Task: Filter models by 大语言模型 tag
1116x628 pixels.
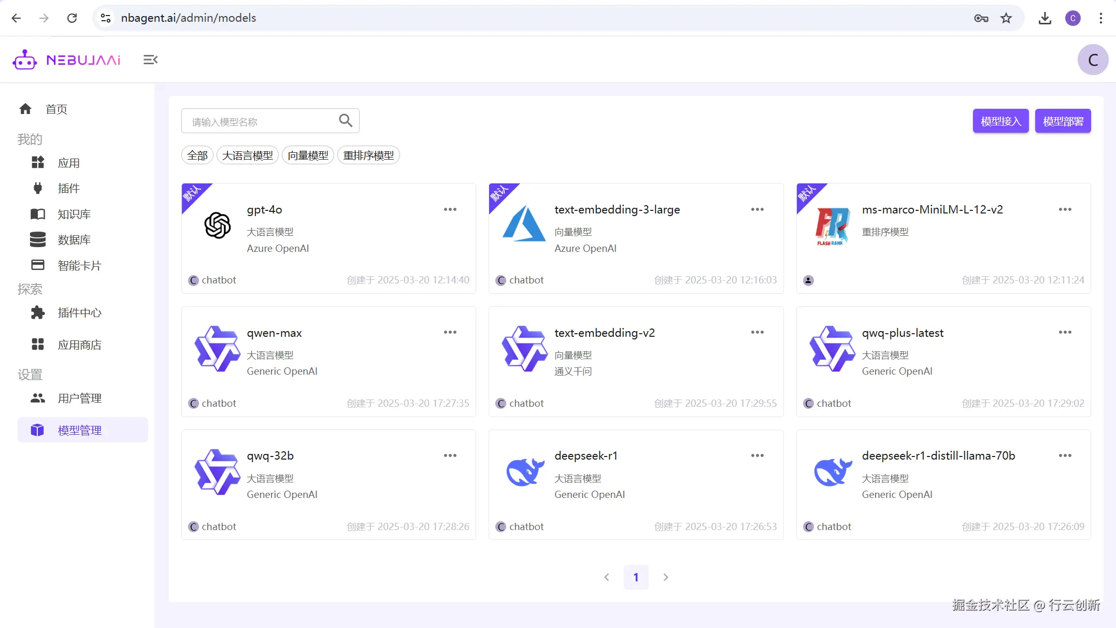Action: [x=247, y=155]
